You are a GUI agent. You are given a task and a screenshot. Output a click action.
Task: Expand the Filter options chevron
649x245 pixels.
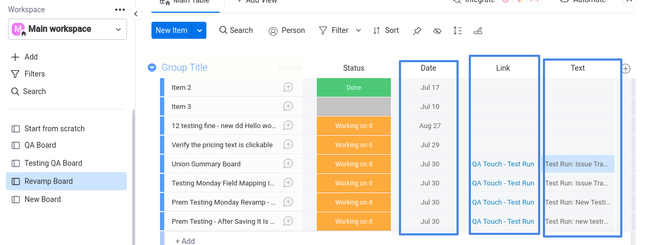(x=358, y=30)
